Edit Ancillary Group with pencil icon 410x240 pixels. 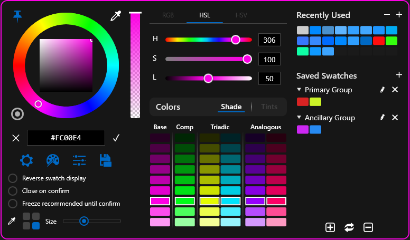click(x=383, y=117)
